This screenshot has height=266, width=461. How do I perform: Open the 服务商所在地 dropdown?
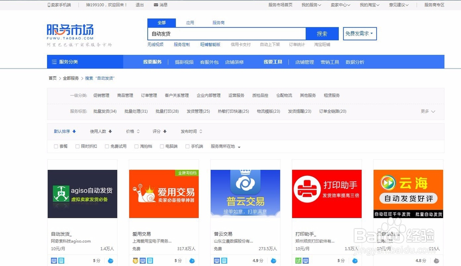tap(225, 146)
